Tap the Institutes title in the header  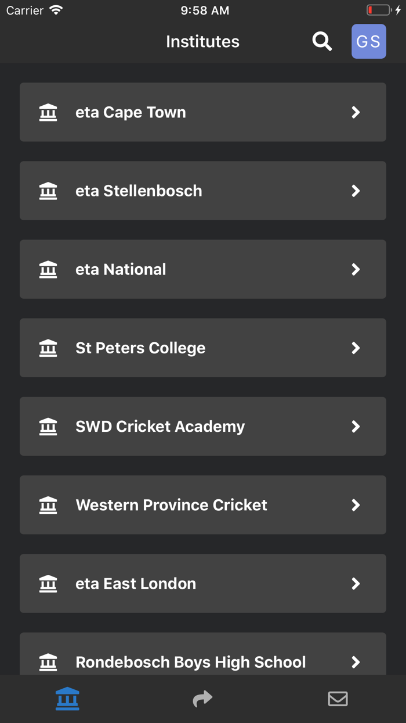202,41
